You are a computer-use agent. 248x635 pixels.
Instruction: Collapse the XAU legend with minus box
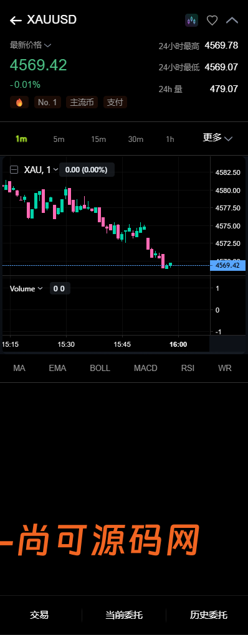(14, 170)
